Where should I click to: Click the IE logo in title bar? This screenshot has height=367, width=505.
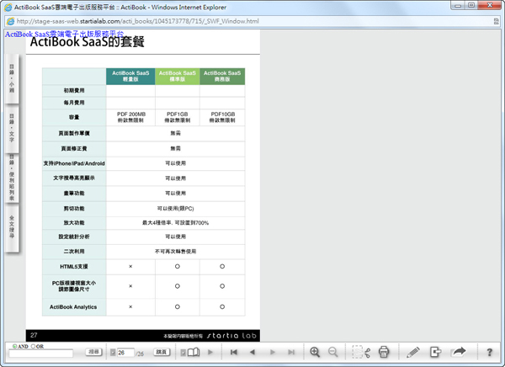point(8,7)
